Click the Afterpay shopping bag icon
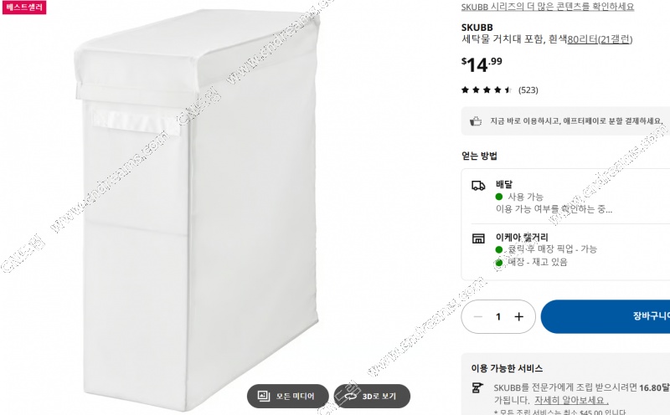This screenshot has width=670, height=415. (x=476, y=121)
